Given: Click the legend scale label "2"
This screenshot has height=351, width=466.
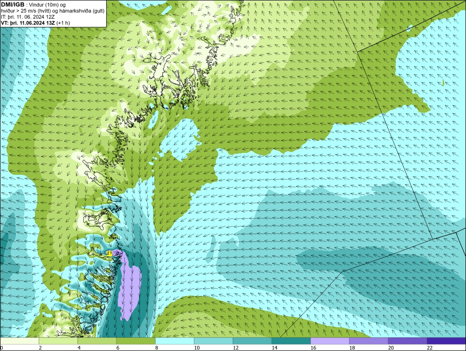Looking at the screenshot, I should coord(40,348).
